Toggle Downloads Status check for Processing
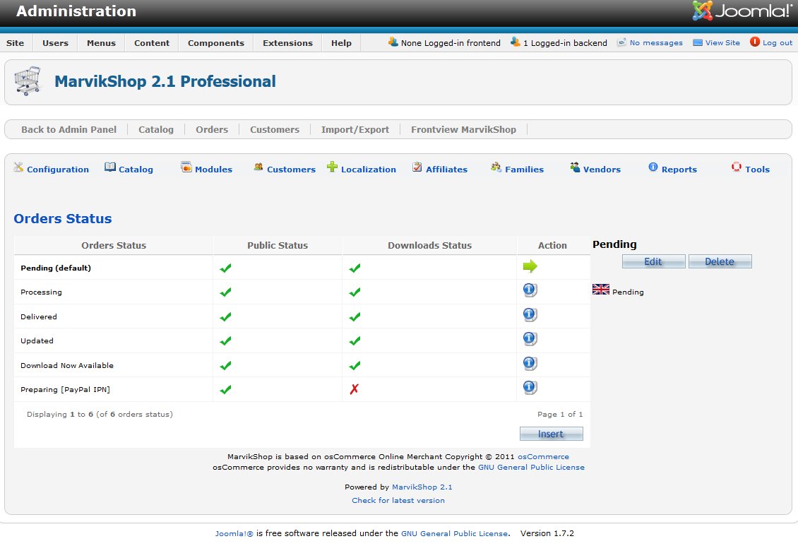This screenshot has width=798, height=546. pos(355,292)
